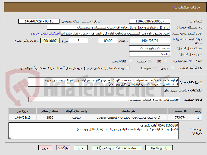Screen dimensions: 207x155
Task: Click the نام خدمت column header
Action: click(x=129, y=111)
